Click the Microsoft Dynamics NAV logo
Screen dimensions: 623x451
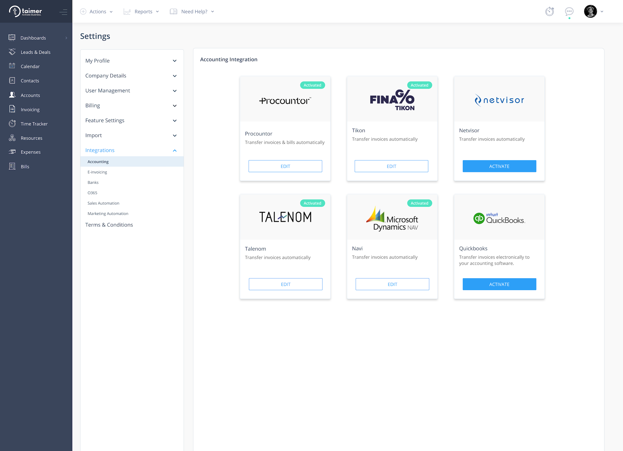tap(392, 219)
